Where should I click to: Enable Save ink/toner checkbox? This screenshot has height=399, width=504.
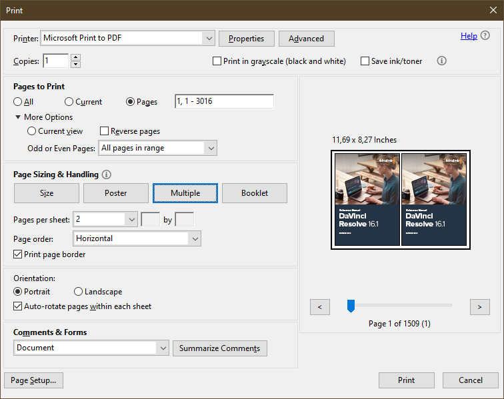pos(365,61)
